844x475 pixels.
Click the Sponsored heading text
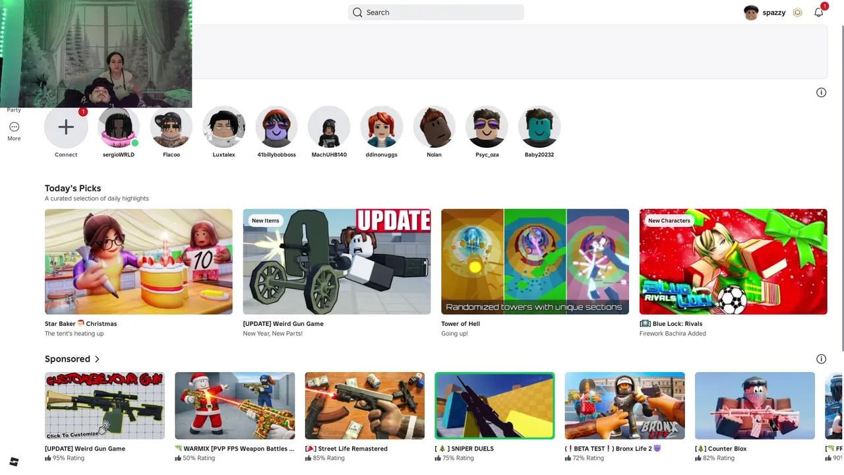[67, 359]
